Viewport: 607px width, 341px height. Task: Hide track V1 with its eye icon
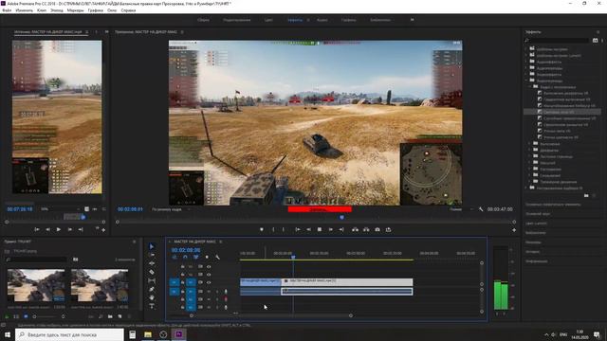209,282
